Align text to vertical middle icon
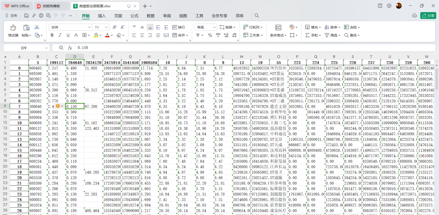439x215 pixels. click(142, 27)
